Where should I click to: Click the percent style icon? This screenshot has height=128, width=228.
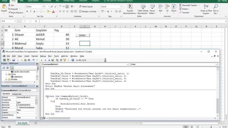point(108,11)
